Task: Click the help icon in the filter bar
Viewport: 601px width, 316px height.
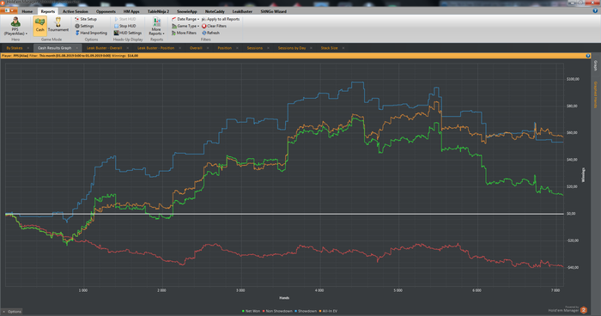Action: coord(588,56)
